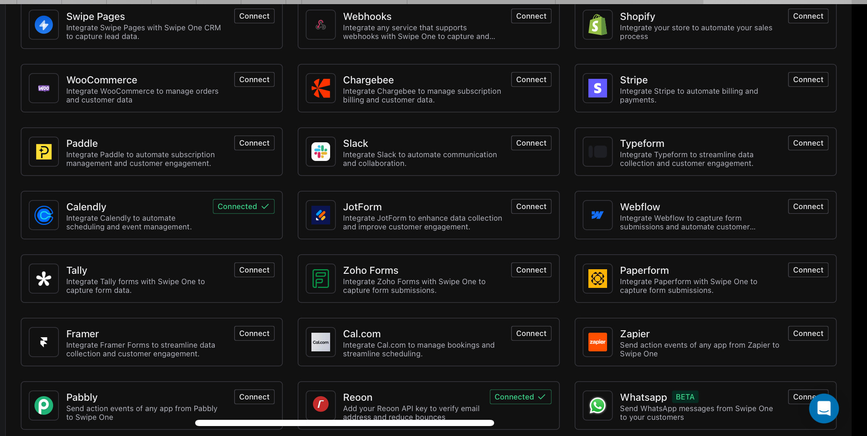Click the white horizontal scrollbar at bottom
The width and height of the screenshot is (867, 436).
345,423
